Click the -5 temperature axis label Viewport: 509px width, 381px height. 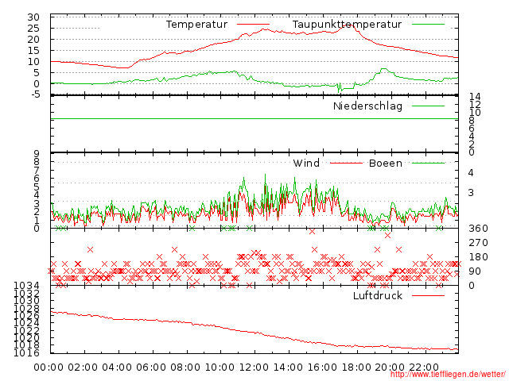click(34, 94)
